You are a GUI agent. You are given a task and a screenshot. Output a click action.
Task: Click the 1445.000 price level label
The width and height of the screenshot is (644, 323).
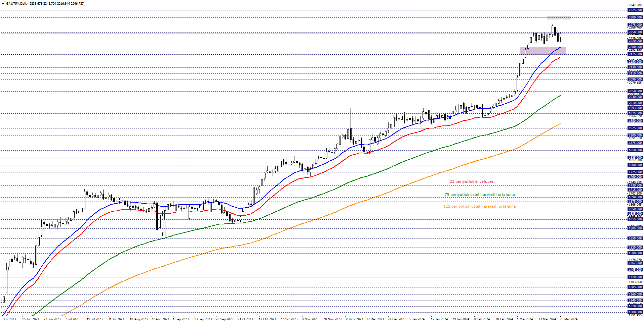pos(635,270)
